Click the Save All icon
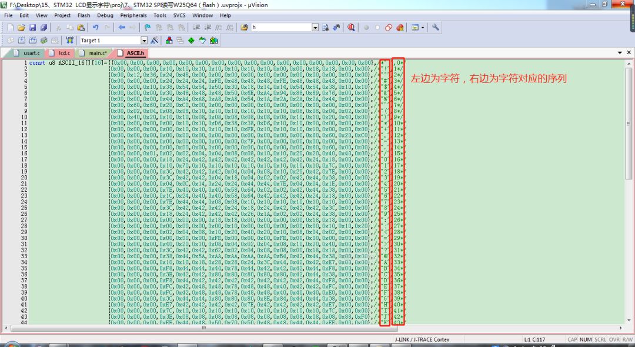The image size is (635, 347). (44, 28)
